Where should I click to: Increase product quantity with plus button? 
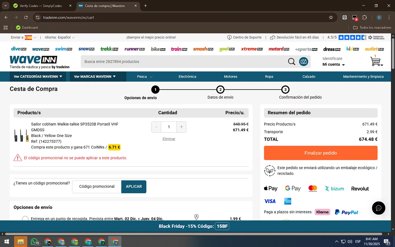(181, 127)
